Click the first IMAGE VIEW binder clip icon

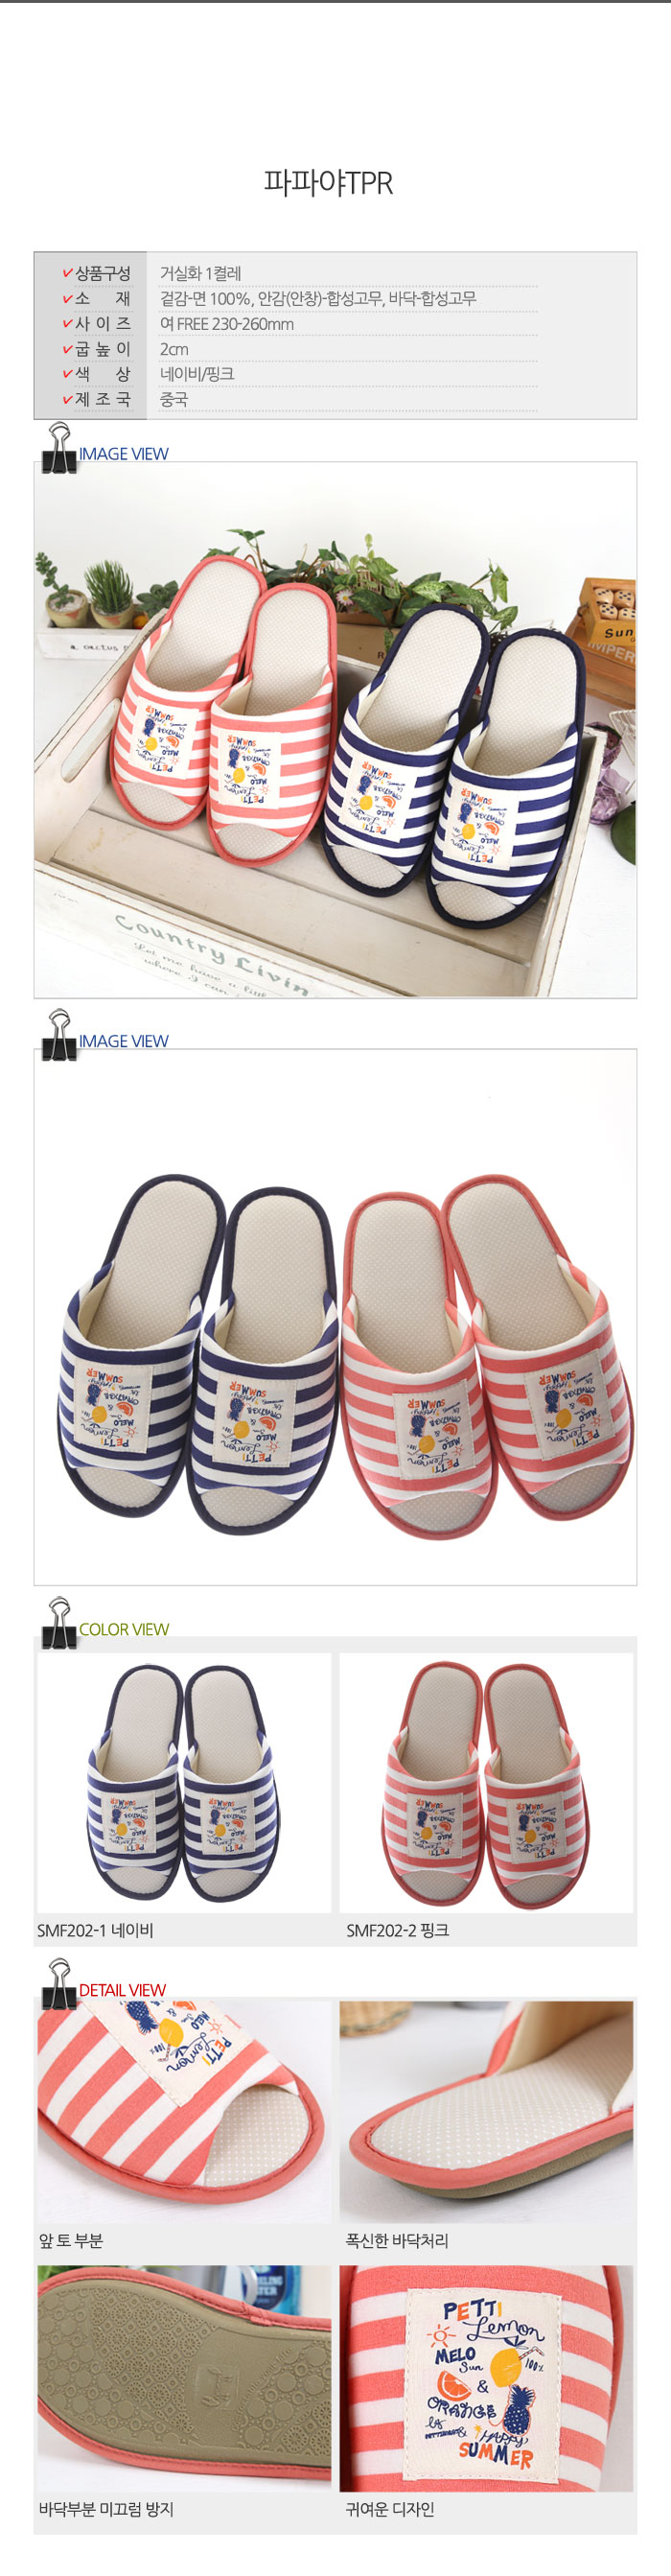(58, 447)
